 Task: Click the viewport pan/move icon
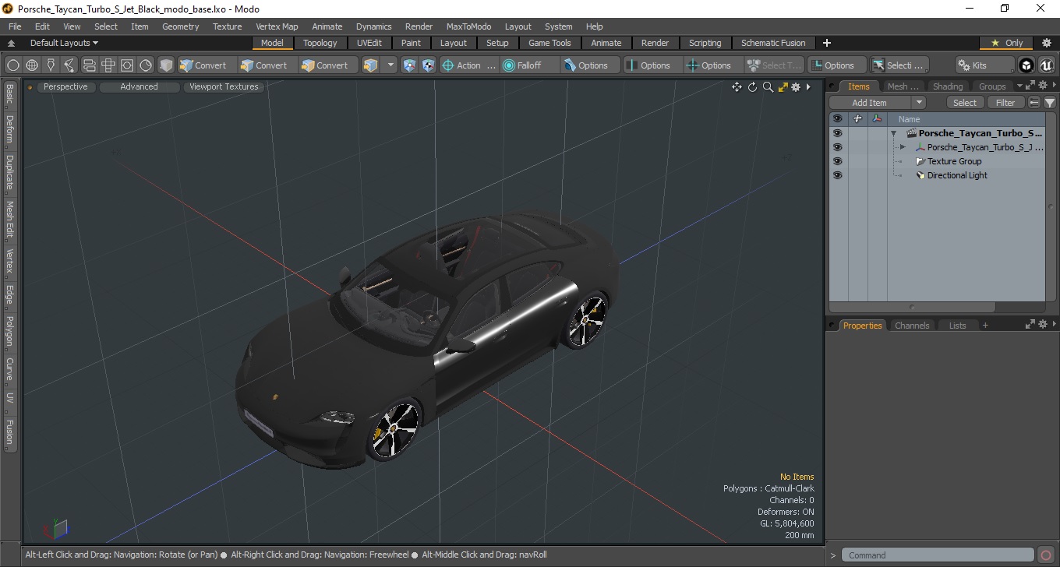[x=737, y=87]
